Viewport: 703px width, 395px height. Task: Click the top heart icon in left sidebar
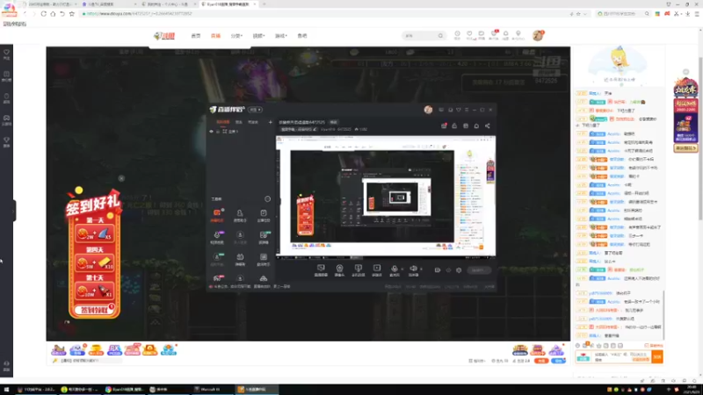click(x=6, y=54)
